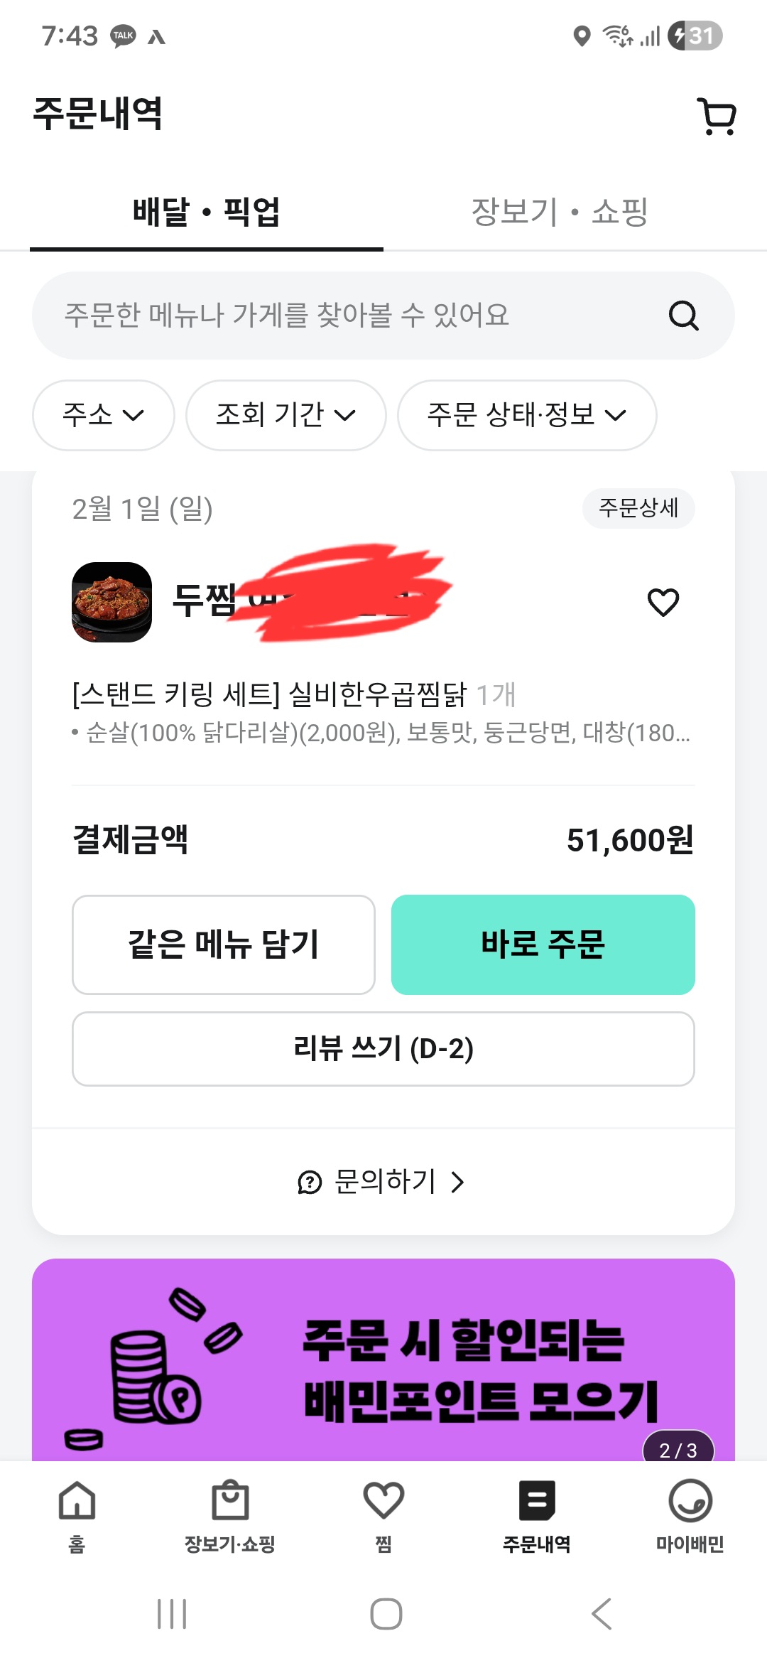Image resolution: width=767 pixels, height=1663 pixels.
Task: Expand the 조회 기간 dropdown
Action: point(285,415)
